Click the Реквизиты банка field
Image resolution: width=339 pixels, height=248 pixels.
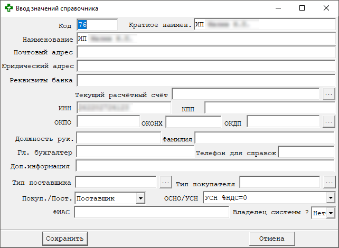point(206,80)
